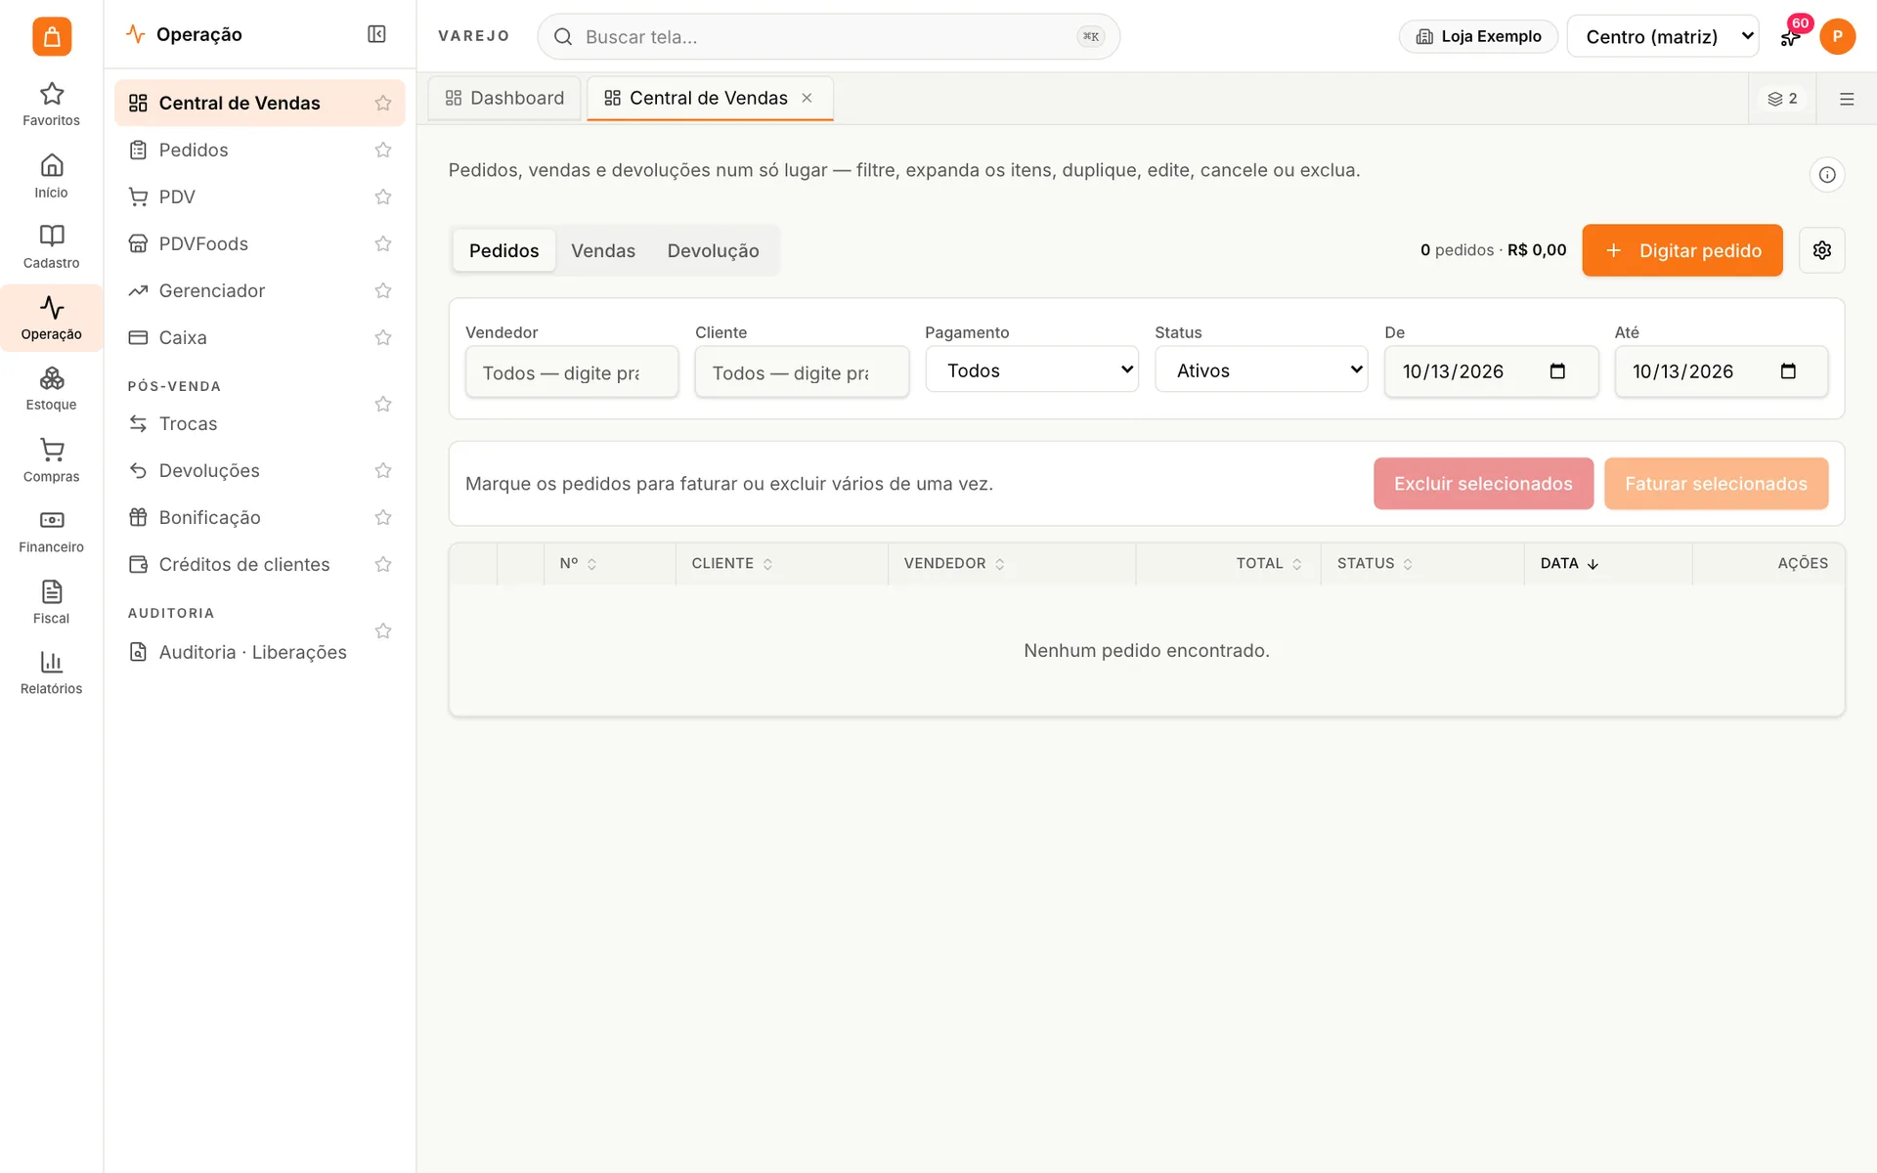Open the Fiscal module icon
Viewport: 1877px width, 1173px height.
[x=51, y=602]
